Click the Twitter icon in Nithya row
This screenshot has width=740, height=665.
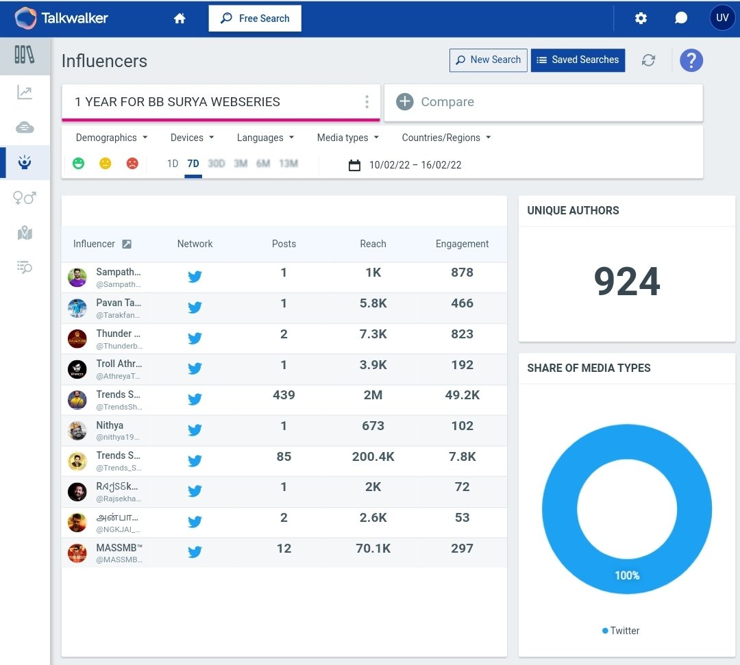(x=195, y=429)
